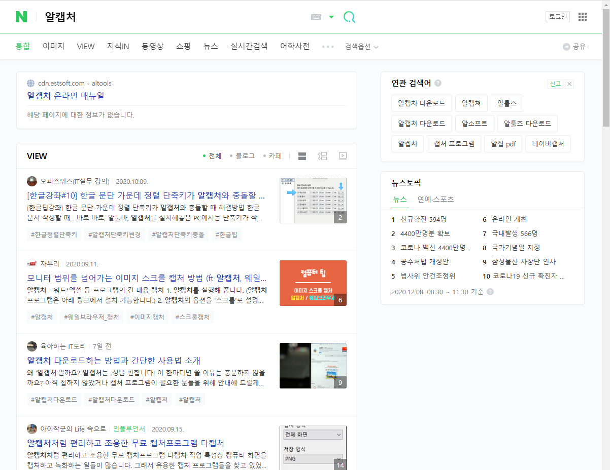Screen dimensions: 610x470
Task: Open the 알캡처 다운로드 post thumbnail
Action: tap(313, 366)
